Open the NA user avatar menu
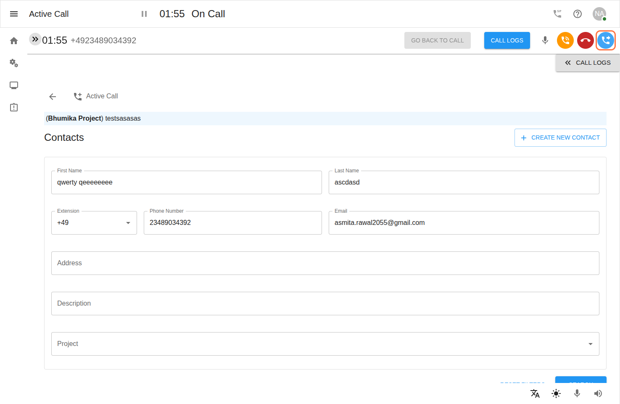 click(599, 14)
